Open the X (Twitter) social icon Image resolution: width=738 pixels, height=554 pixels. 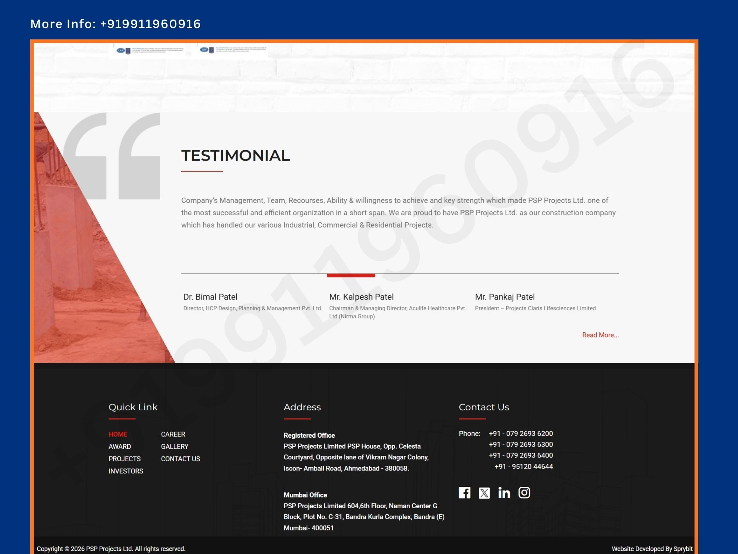pos(484,493)
